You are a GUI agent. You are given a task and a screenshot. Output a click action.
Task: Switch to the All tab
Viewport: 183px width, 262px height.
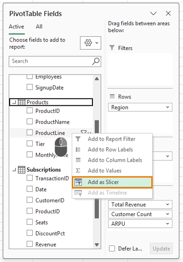point(39,27)
